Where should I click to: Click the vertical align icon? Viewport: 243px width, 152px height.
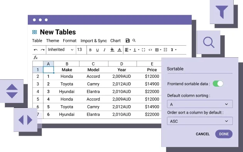tap(135, 50)
